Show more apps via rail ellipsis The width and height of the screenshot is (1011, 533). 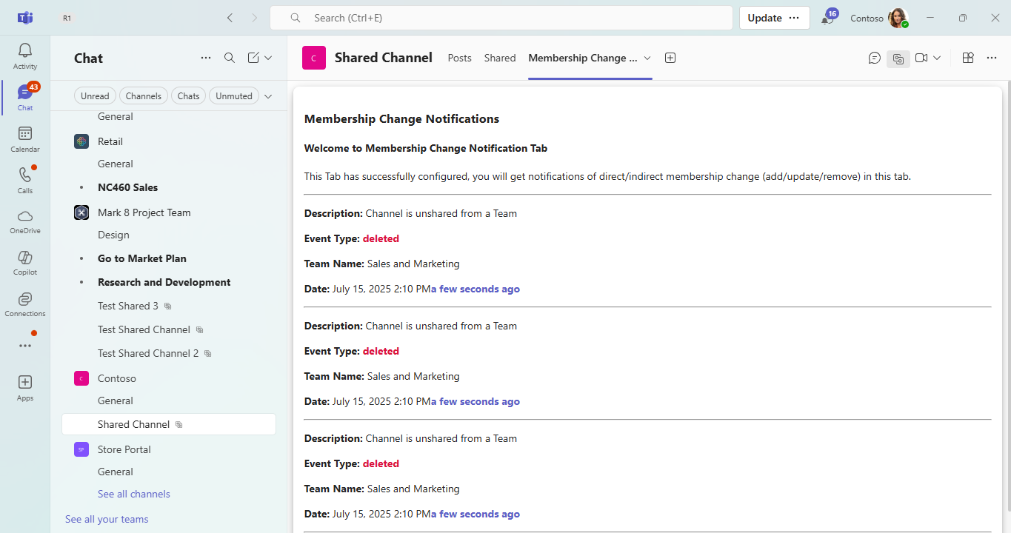click(25, 346)
